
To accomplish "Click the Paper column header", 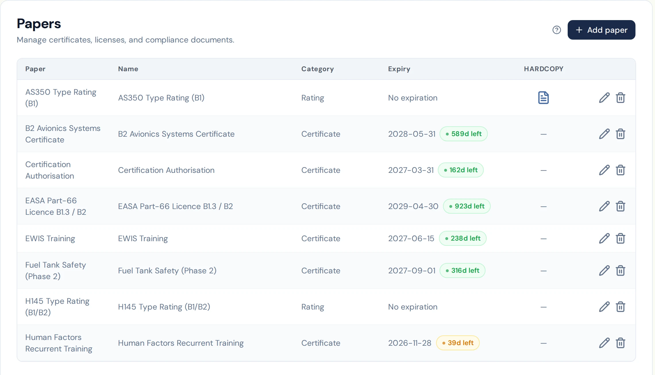I will click(35, 69).
